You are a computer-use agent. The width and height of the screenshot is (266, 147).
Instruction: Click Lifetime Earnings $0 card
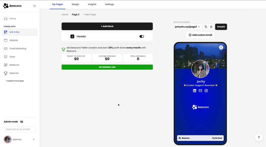tap(107, 58)
